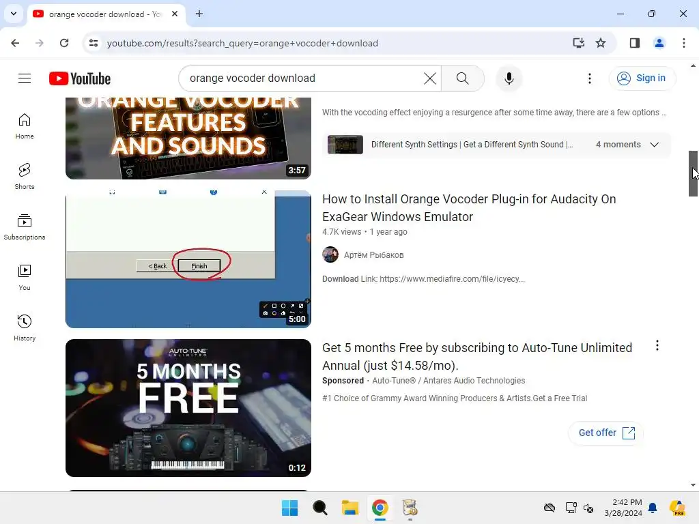The height and width of the screenshot is (524, 699).
Task: Click the 4.7K views metadata text
Action: tap(341, 232)
